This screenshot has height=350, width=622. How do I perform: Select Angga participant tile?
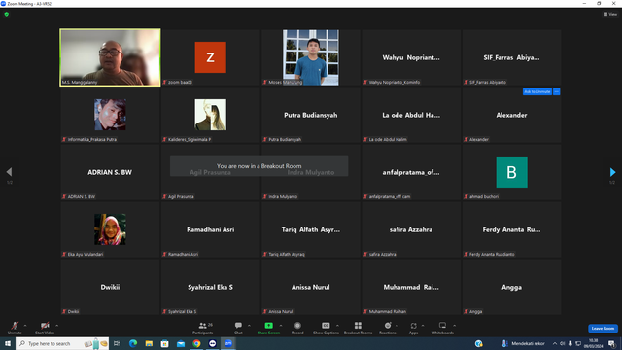pos(511,287)
